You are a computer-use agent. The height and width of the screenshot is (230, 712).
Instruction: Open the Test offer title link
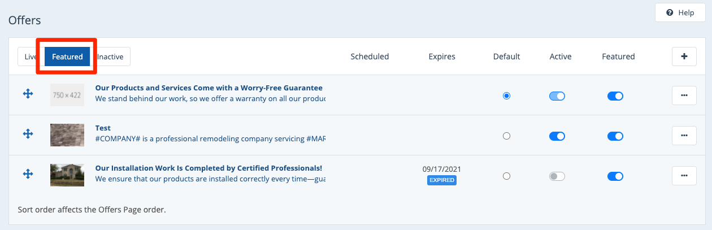[x=103, y=128]
